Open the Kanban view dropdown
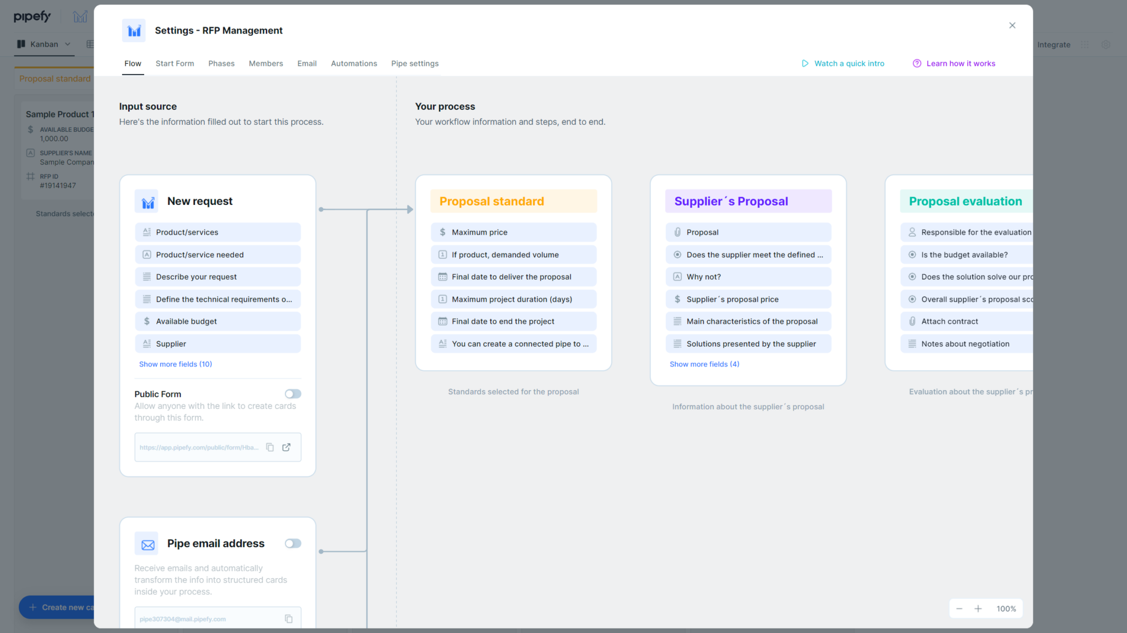 [67, 44]
